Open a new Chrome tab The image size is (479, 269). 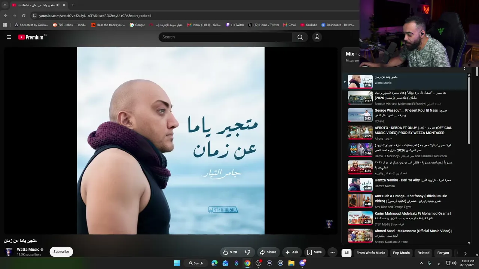73,5
